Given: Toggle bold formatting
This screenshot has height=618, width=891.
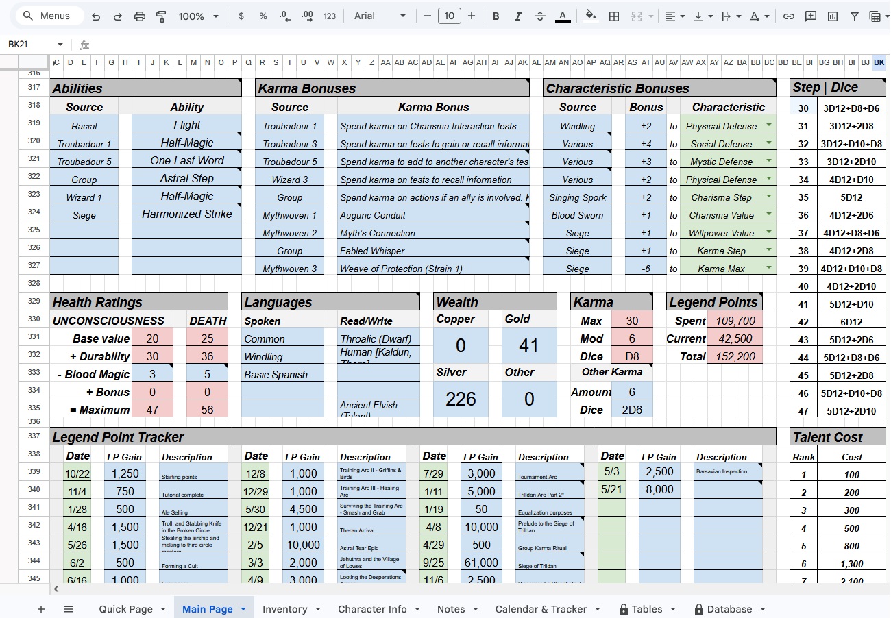Looking at the screenshot, I should click(x=496, y=16).
